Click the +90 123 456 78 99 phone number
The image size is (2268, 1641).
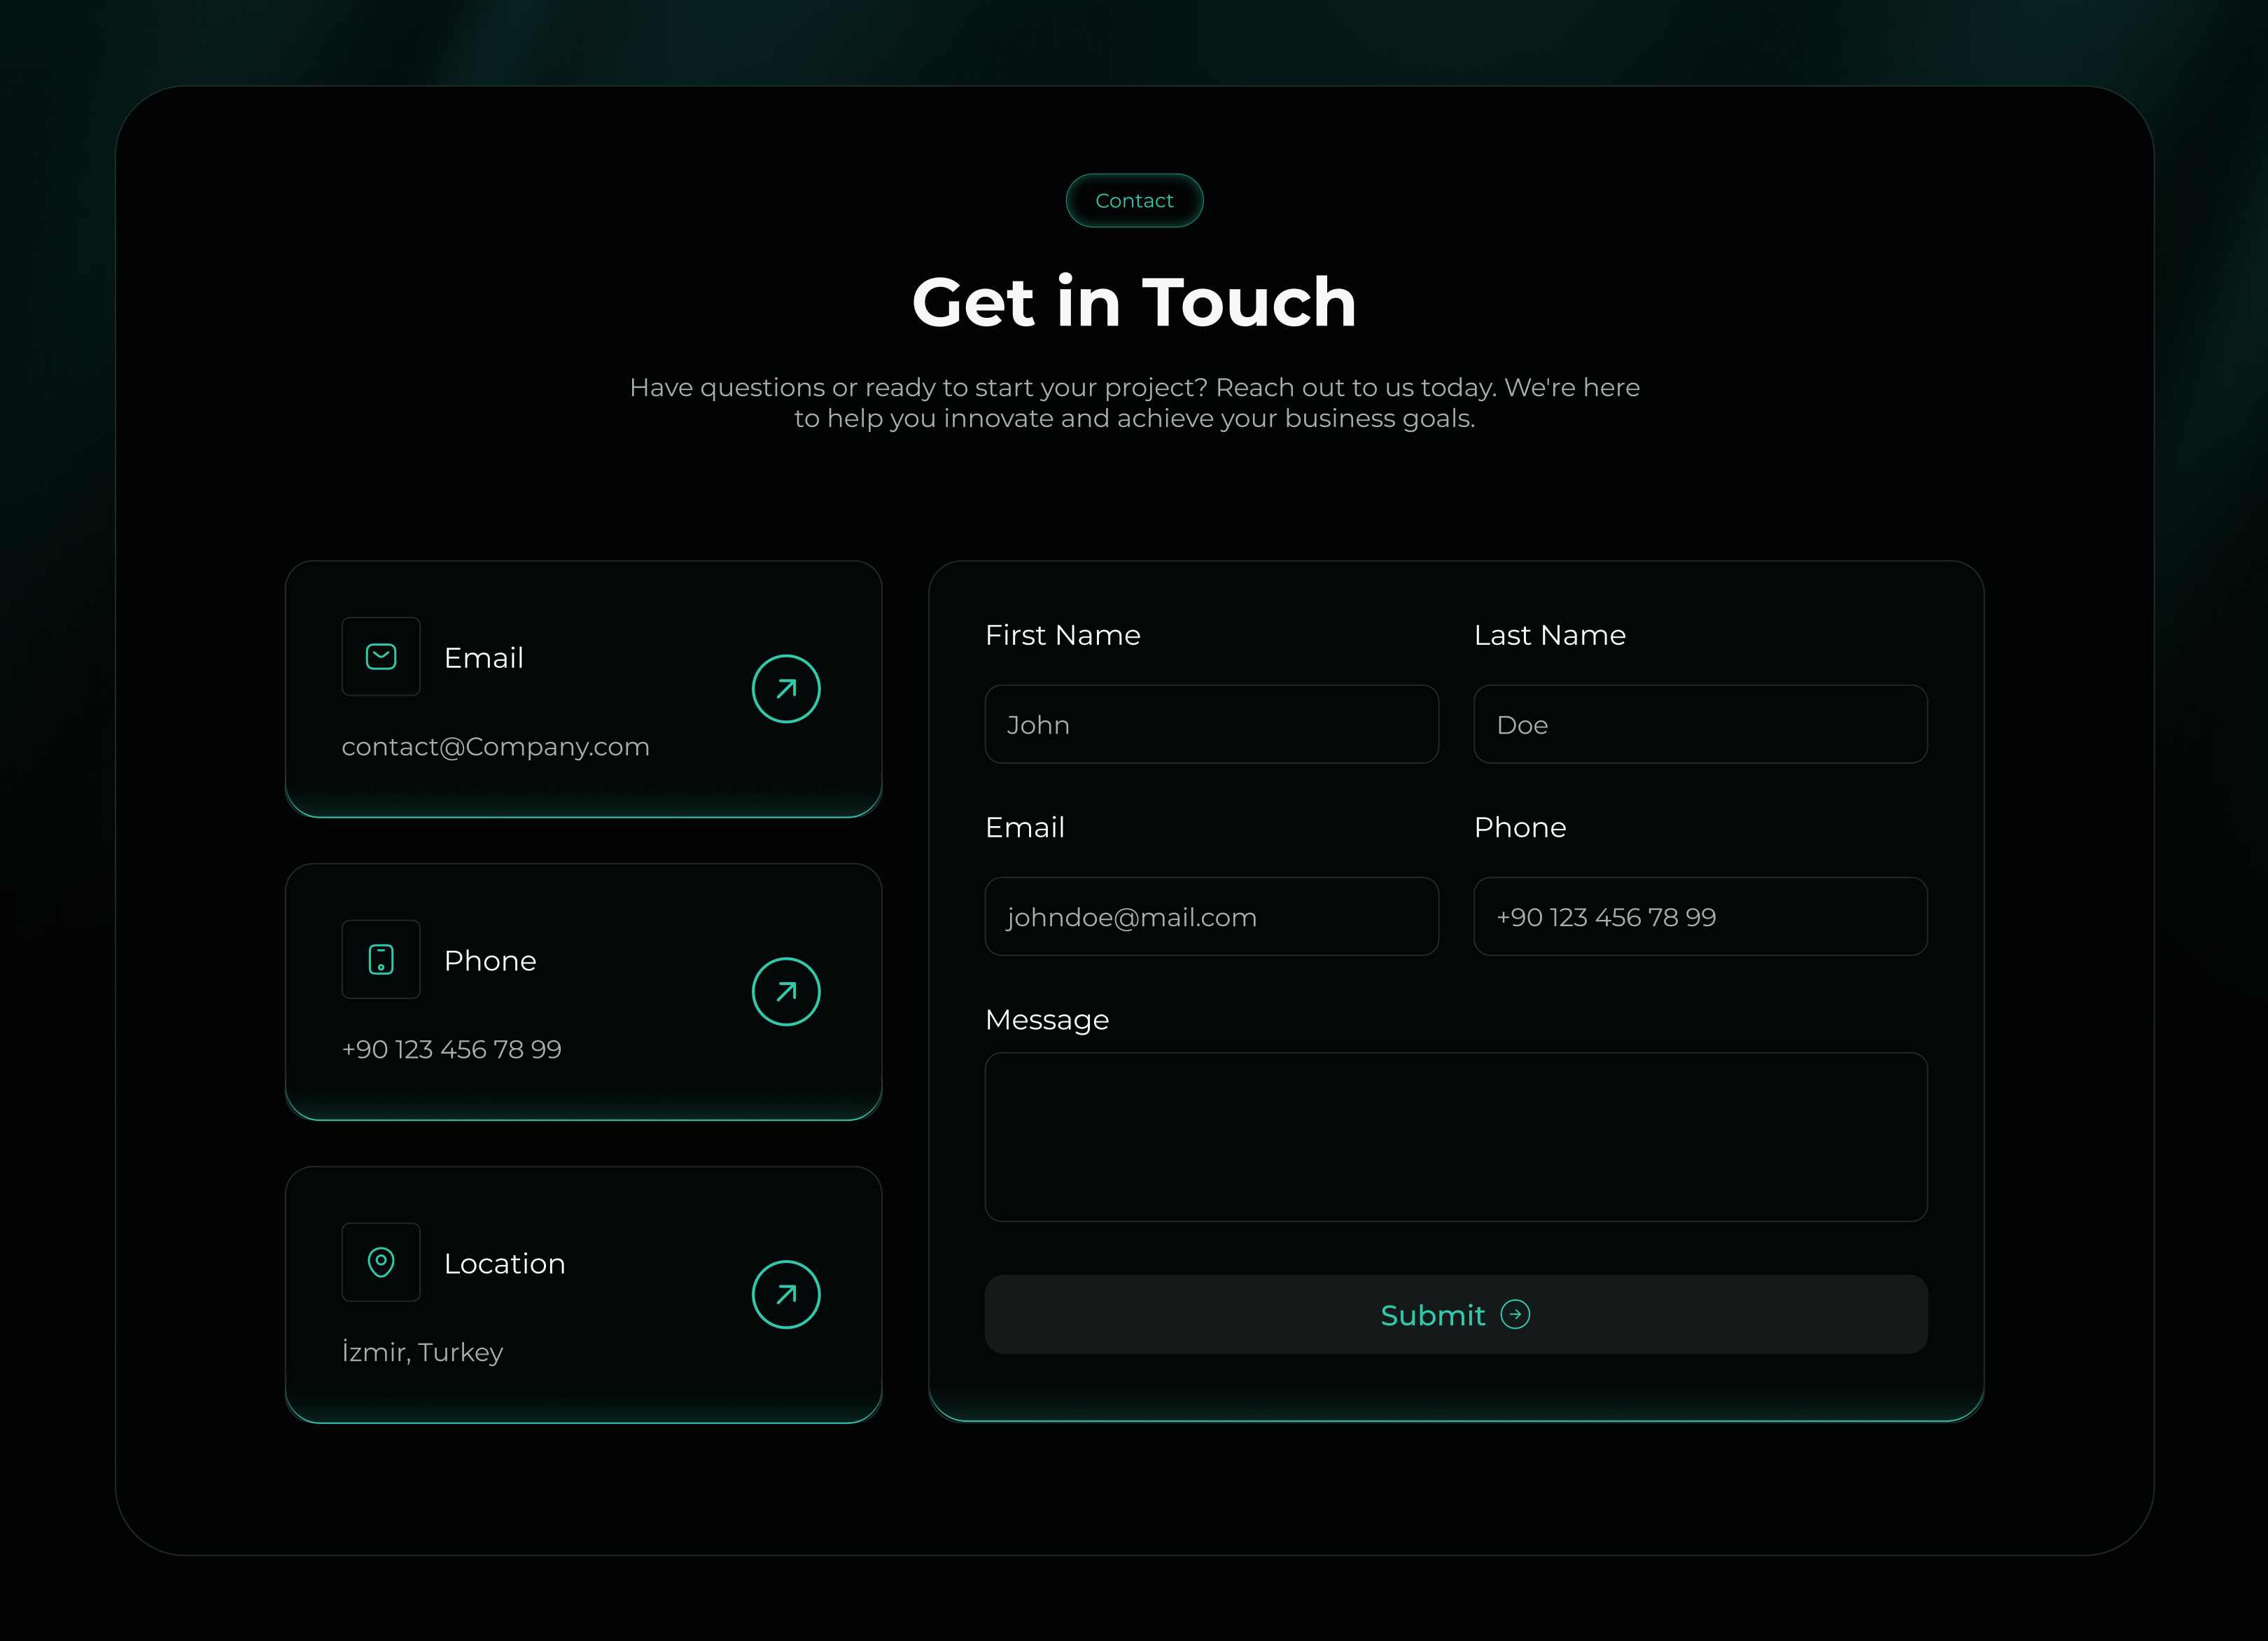pyautogui.click(x=452, y=1049)
